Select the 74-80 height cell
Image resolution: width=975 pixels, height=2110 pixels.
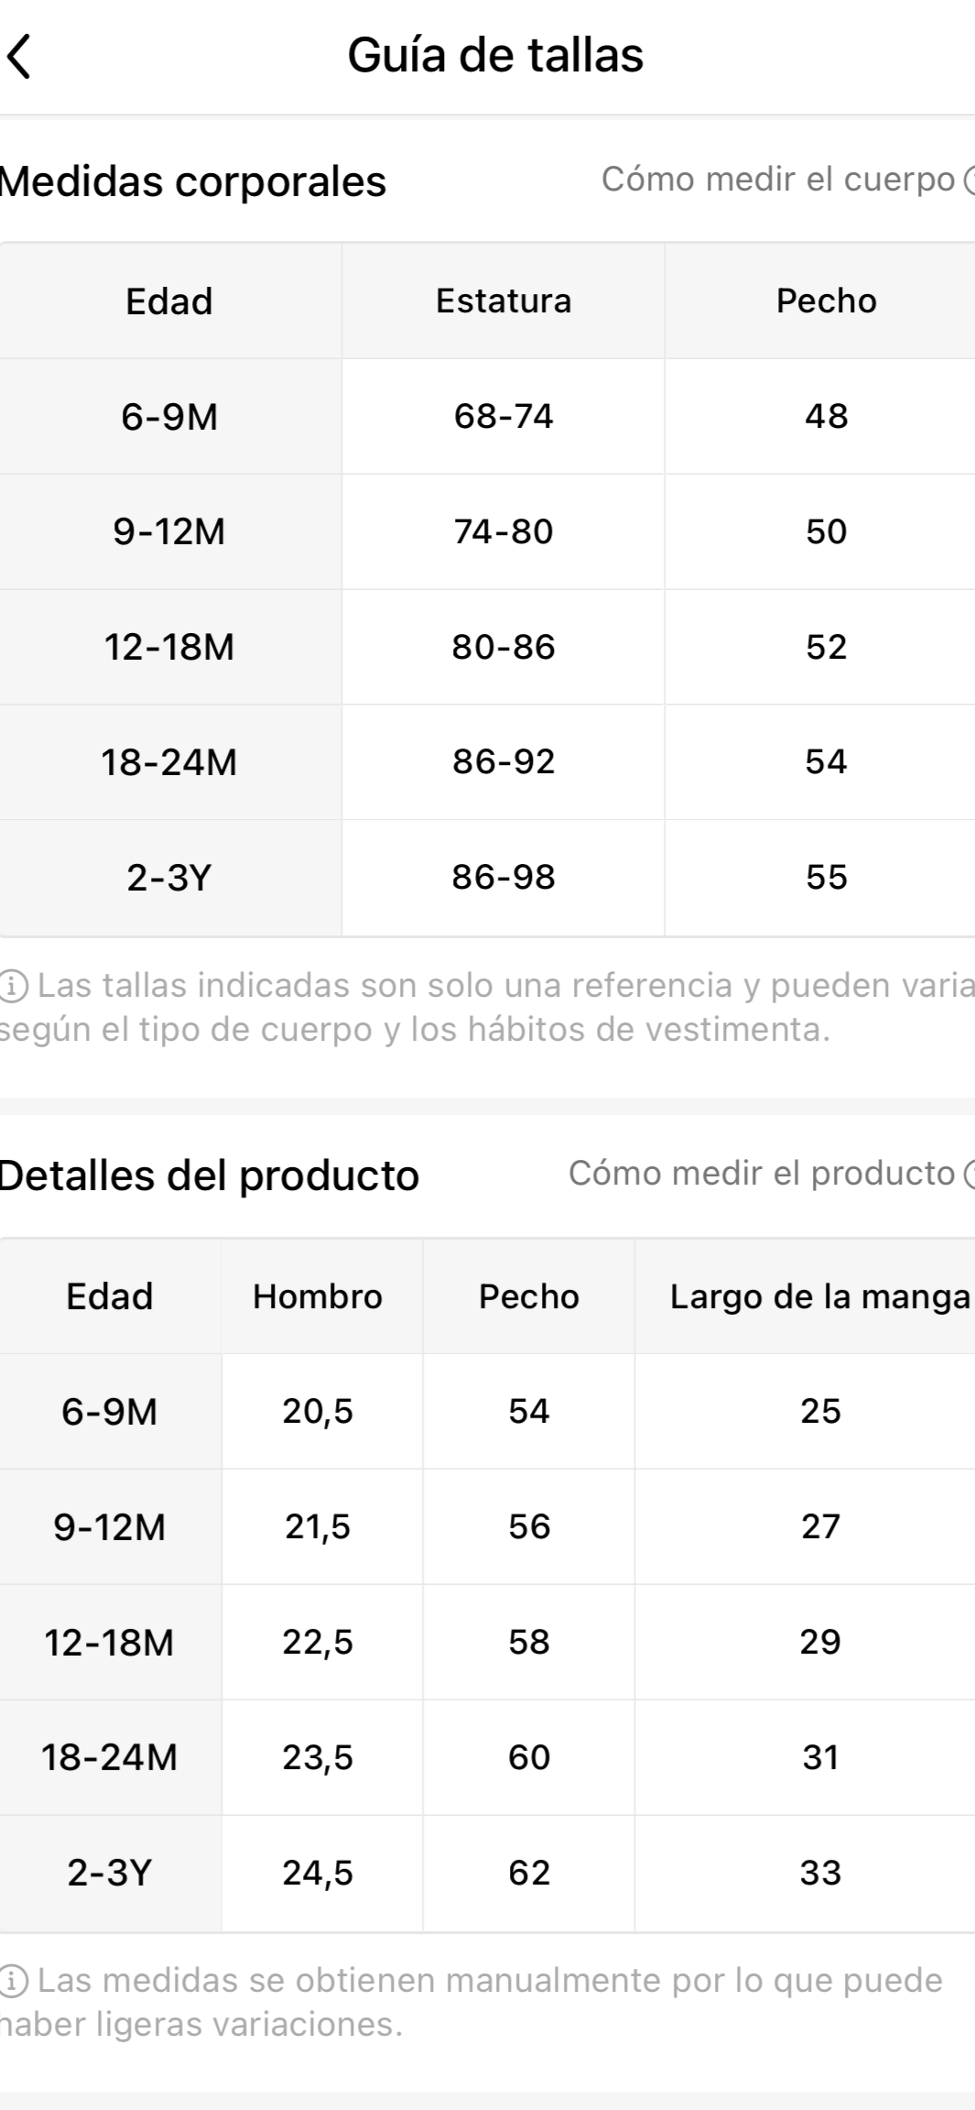click(x=503, y=532)
